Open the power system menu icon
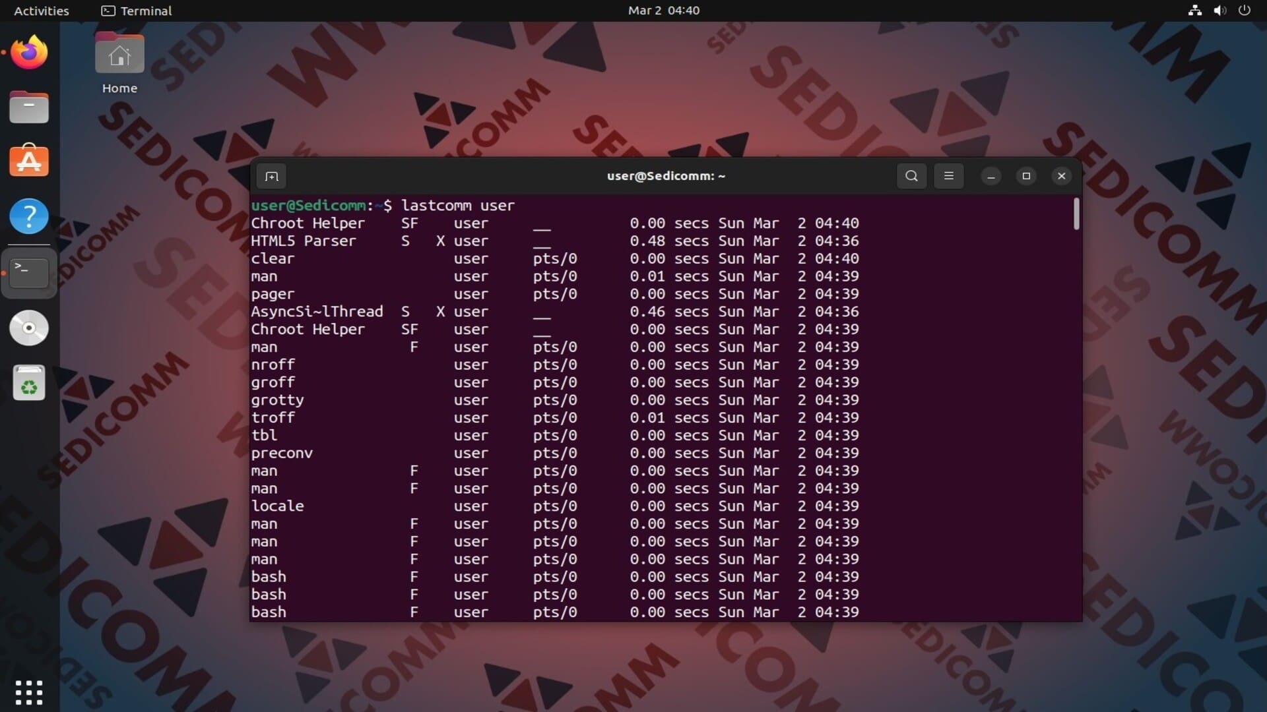 click(1244, 11)
